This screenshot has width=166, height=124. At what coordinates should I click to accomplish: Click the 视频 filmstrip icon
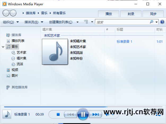8,70
